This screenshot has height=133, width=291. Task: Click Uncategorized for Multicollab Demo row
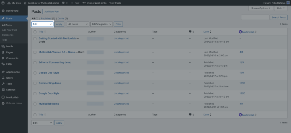point(121,104)
